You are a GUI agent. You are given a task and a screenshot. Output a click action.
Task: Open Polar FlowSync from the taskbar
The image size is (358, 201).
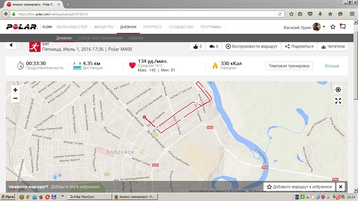(x=89, y=197)
